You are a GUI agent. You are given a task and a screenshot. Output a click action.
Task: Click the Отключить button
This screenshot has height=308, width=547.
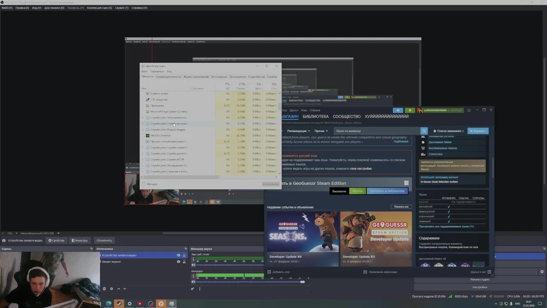pyautogui.click(x=104, y=240)
